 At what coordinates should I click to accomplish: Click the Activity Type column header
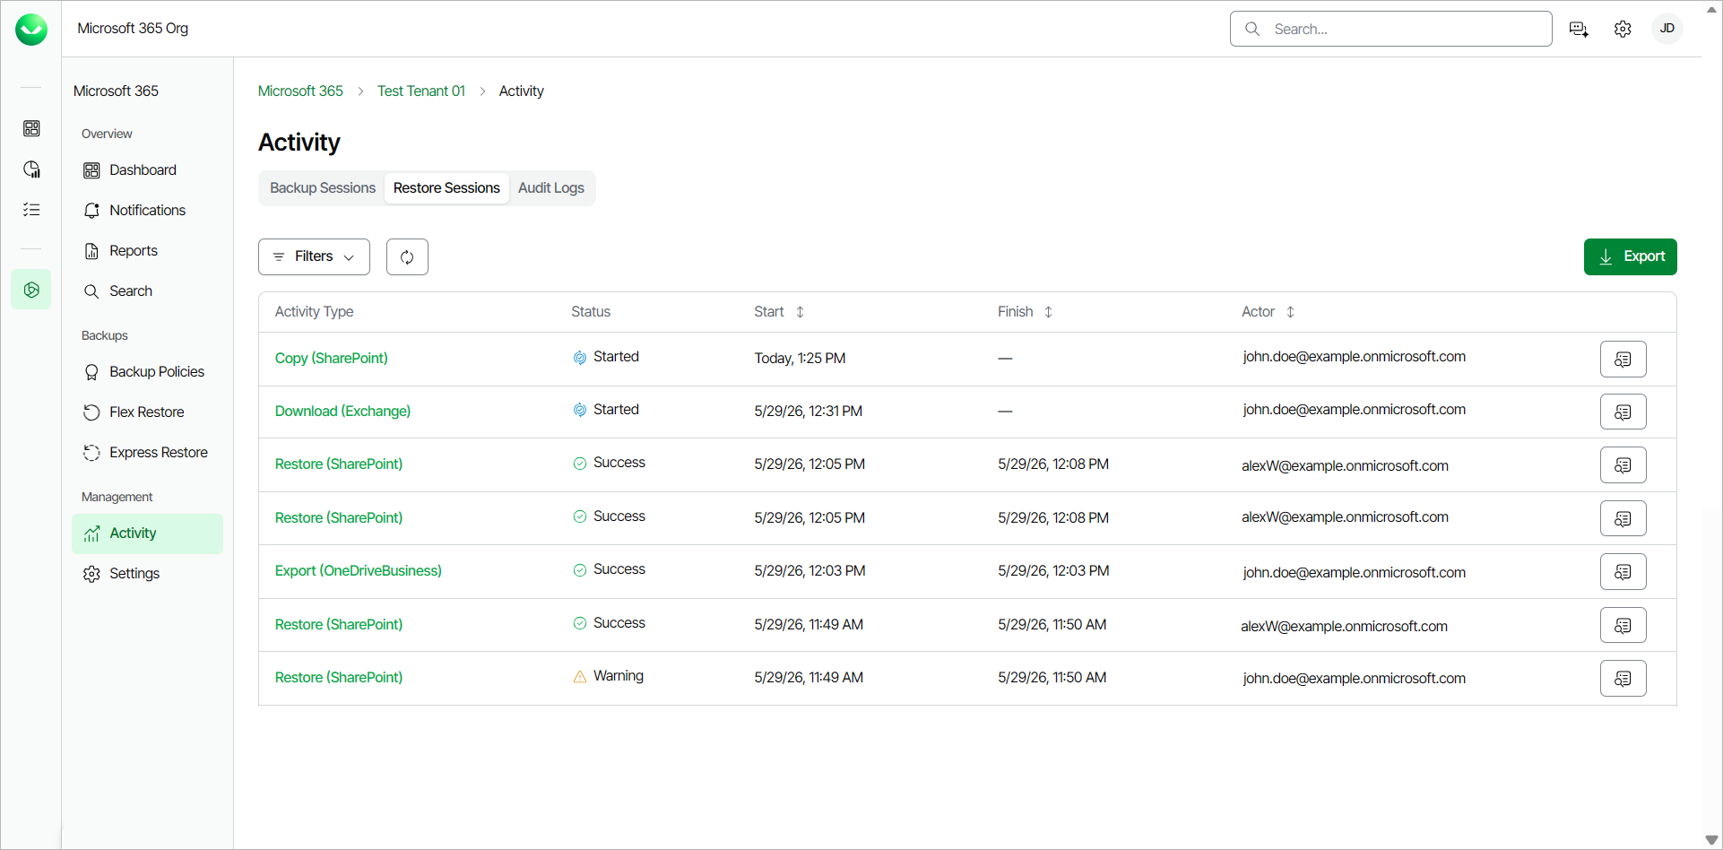point(314,312)
